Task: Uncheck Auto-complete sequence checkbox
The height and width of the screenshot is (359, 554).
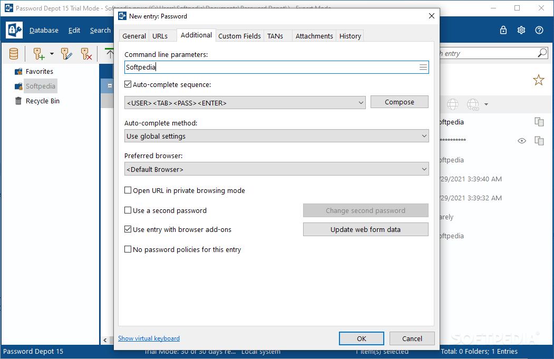Action: 128,84
